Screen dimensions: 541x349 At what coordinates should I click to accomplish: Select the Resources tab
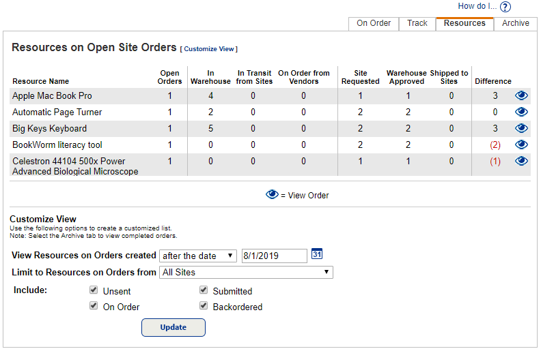point(464,23)
